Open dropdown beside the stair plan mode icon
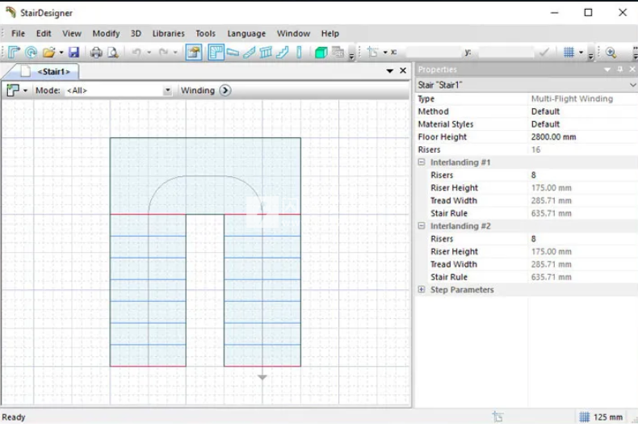 tap(25, 90)
